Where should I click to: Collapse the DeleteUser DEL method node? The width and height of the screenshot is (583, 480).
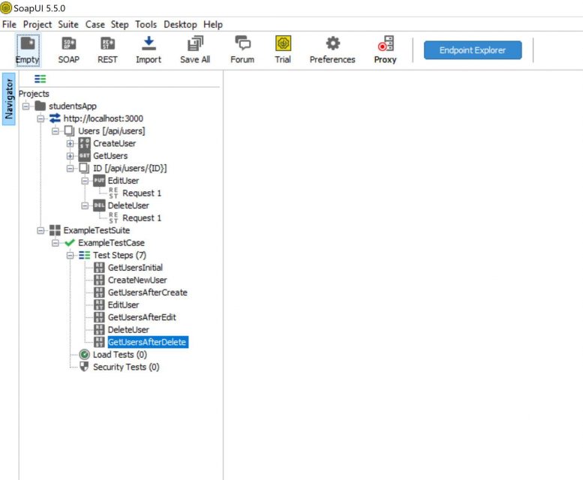click(85, 205)
